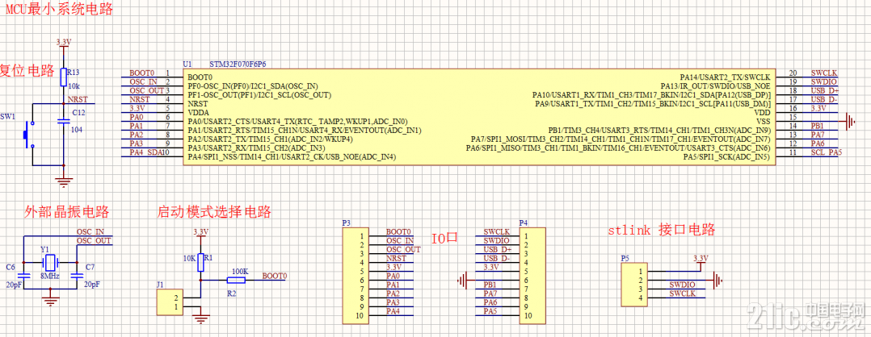The image size is (871, 337).
Task: Click the 20pF value under C6
Action: tap(15, 285)
